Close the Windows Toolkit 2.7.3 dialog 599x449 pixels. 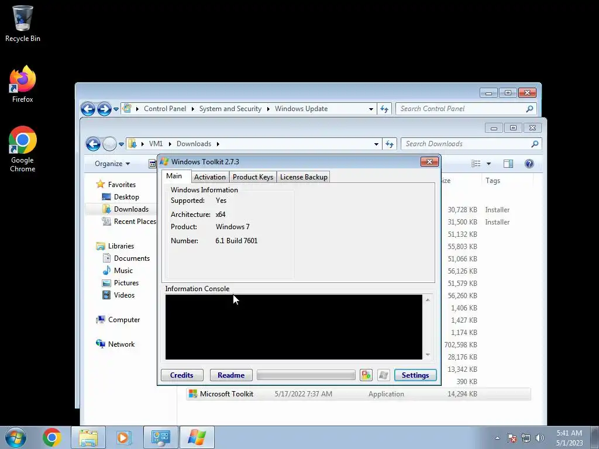click(429, 161)
